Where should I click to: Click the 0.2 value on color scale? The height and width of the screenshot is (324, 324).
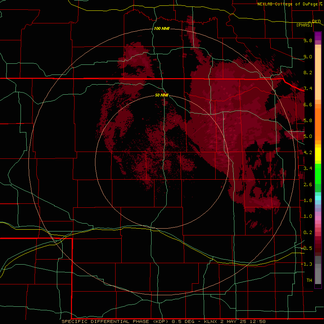click(308, 233)
